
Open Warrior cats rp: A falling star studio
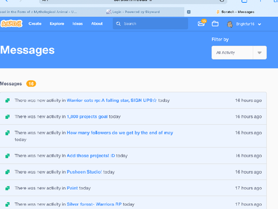(112, 100)
